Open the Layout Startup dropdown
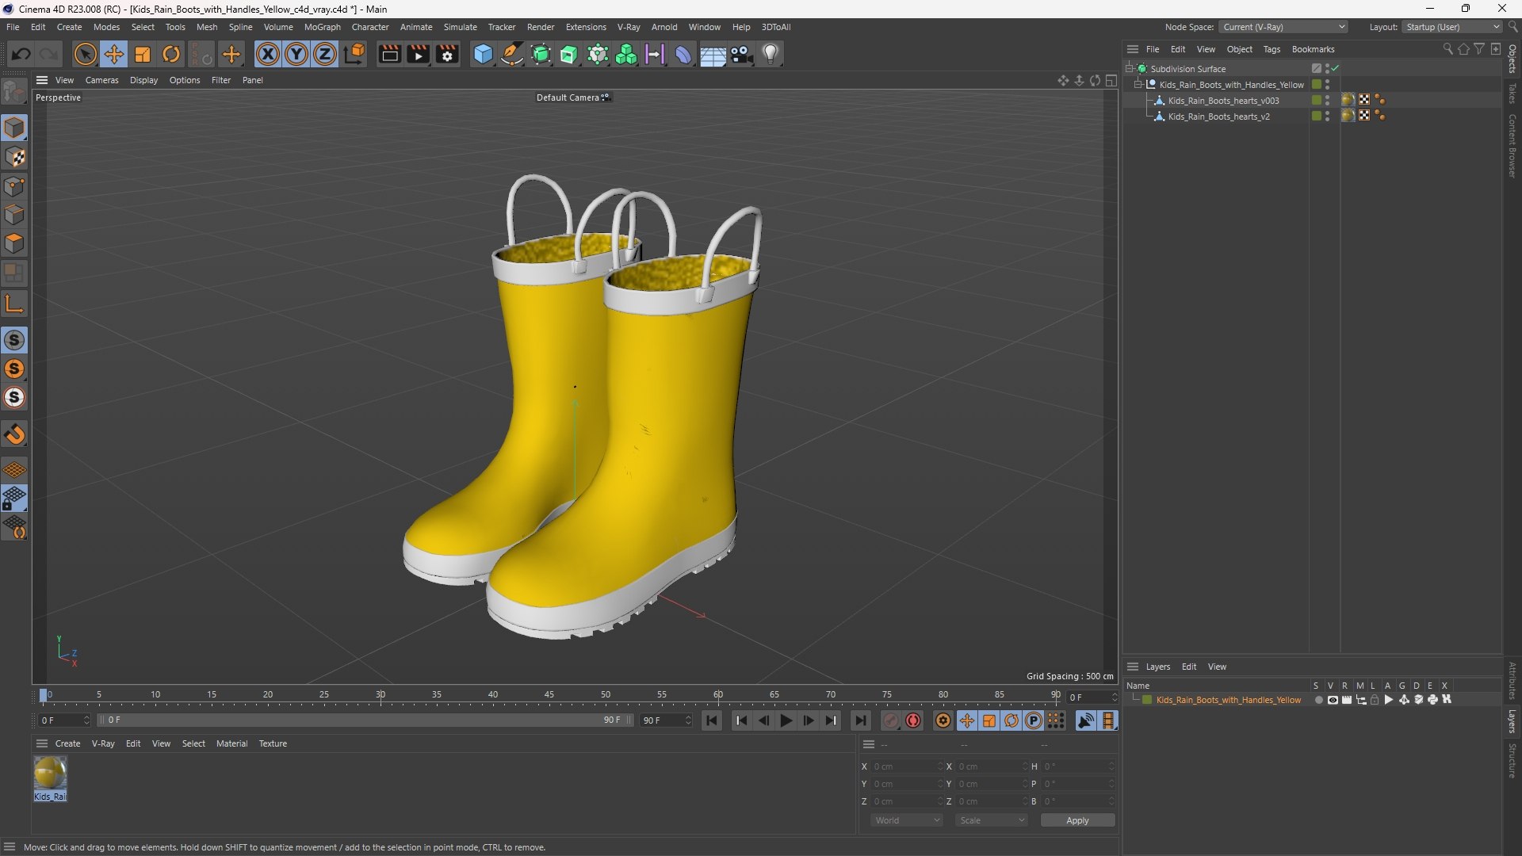 pyautogui.click(x=1452, y=27)
